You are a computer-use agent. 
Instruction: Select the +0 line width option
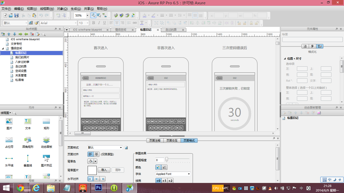158,181
